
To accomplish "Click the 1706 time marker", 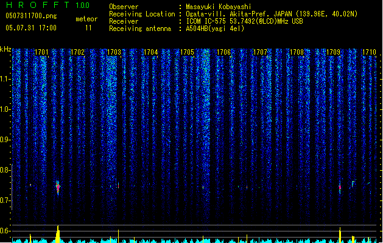I will tap(223, 52).
